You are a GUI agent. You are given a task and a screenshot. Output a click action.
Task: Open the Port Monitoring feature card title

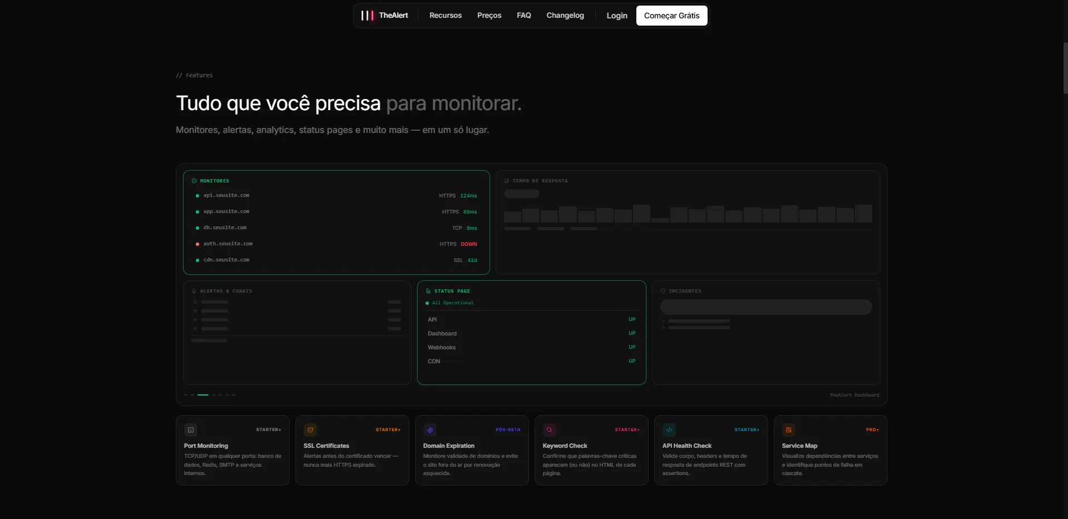click(206, 446)
